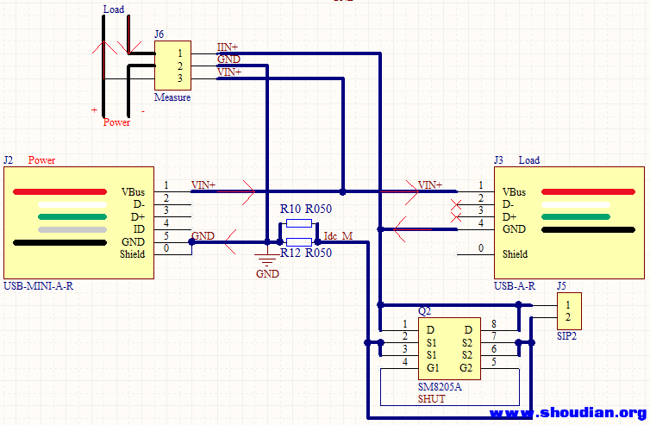Click the red plus sign near Power bars
This screenshot has height=425, width=650.
tap(95, 109)
